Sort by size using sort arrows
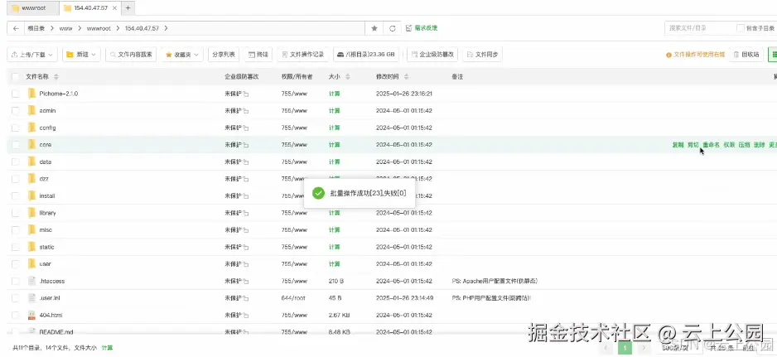The width and height of the screenshot is (777, 357). click(347, 77)
